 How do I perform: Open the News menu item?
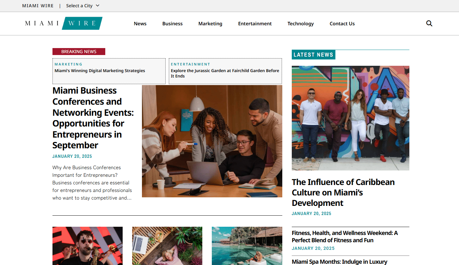click(140, 24)
